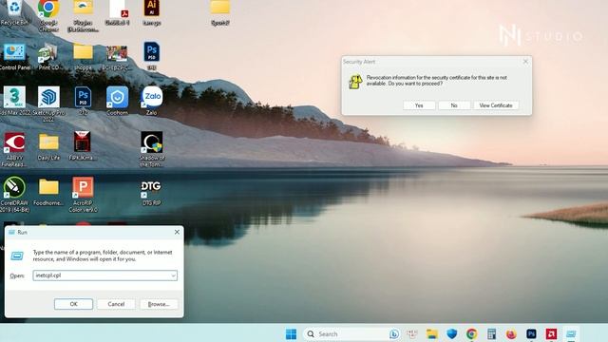Open Windows Security shield in taskbar

tap(452, 333)
